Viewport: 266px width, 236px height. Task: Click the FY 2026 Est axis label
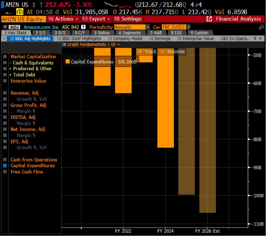click(207, 231)
